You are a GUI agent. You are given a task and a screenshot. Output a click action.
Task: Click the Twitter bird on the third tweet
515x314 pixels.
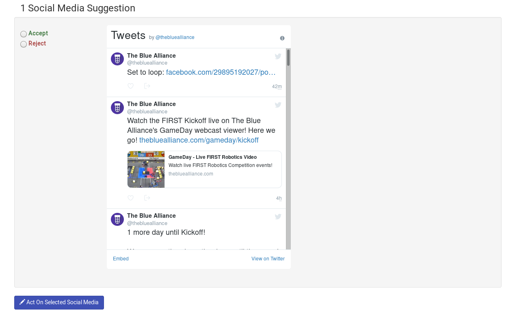tap(278, 217)
